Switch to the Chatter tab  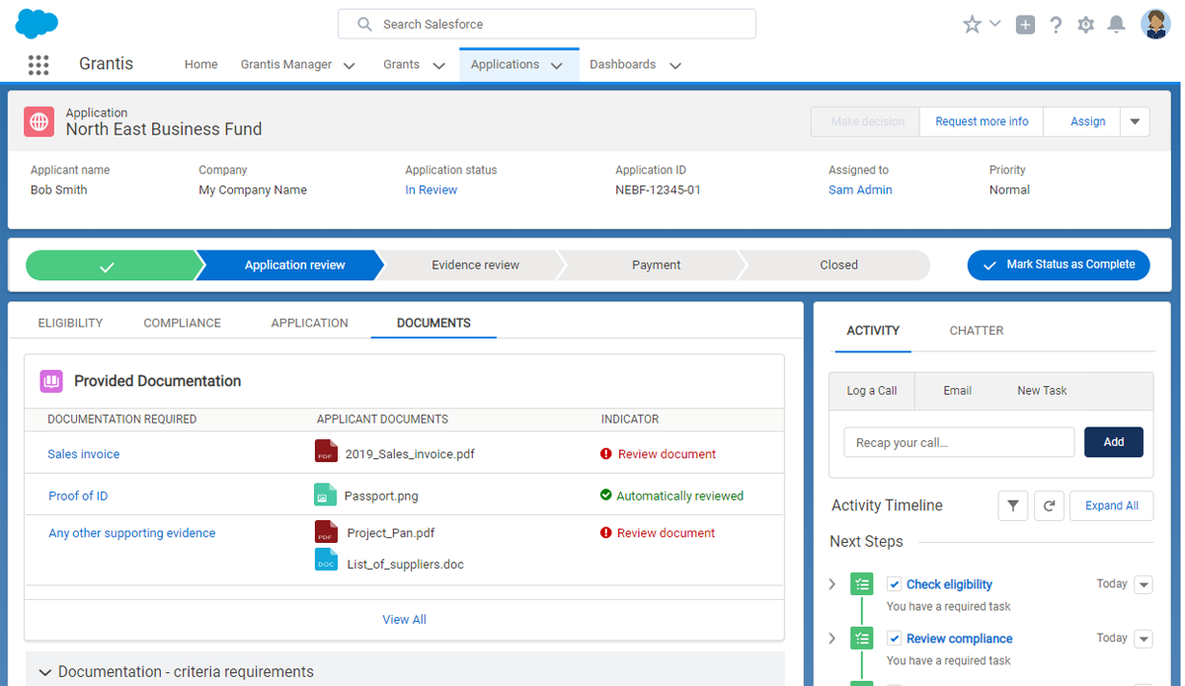(x=976, y=331)
